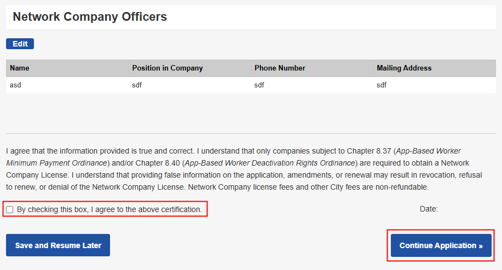Check the certification agreement checkbox

click(x=10, y=209)
